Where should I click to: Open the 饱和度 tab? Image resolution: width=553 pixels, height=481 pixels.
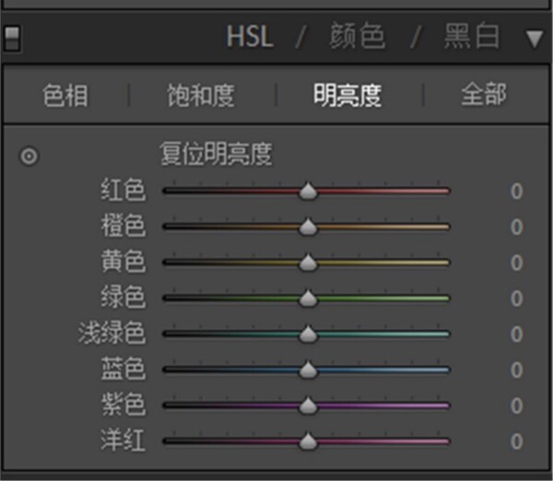tap(201, 95)
